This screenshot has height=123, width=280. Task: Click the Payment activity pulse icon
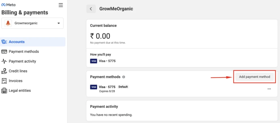click(x=4, y=61)
